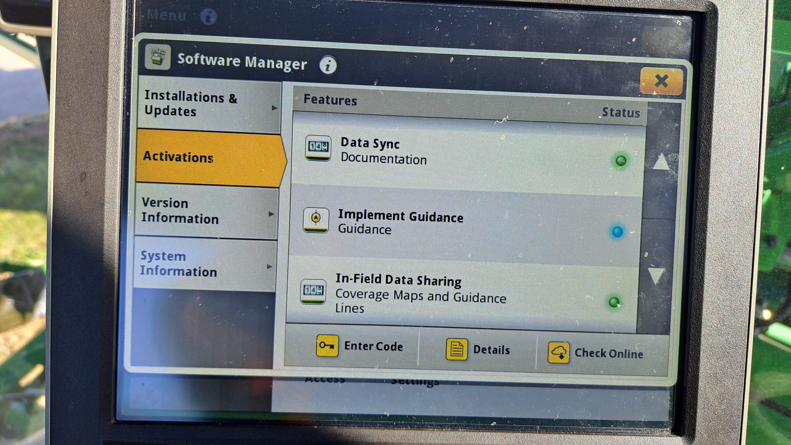The height and width of the screenshot is (445, 791).
Task: Close the Software Manager with X button
Action: (x=662, y=81)
